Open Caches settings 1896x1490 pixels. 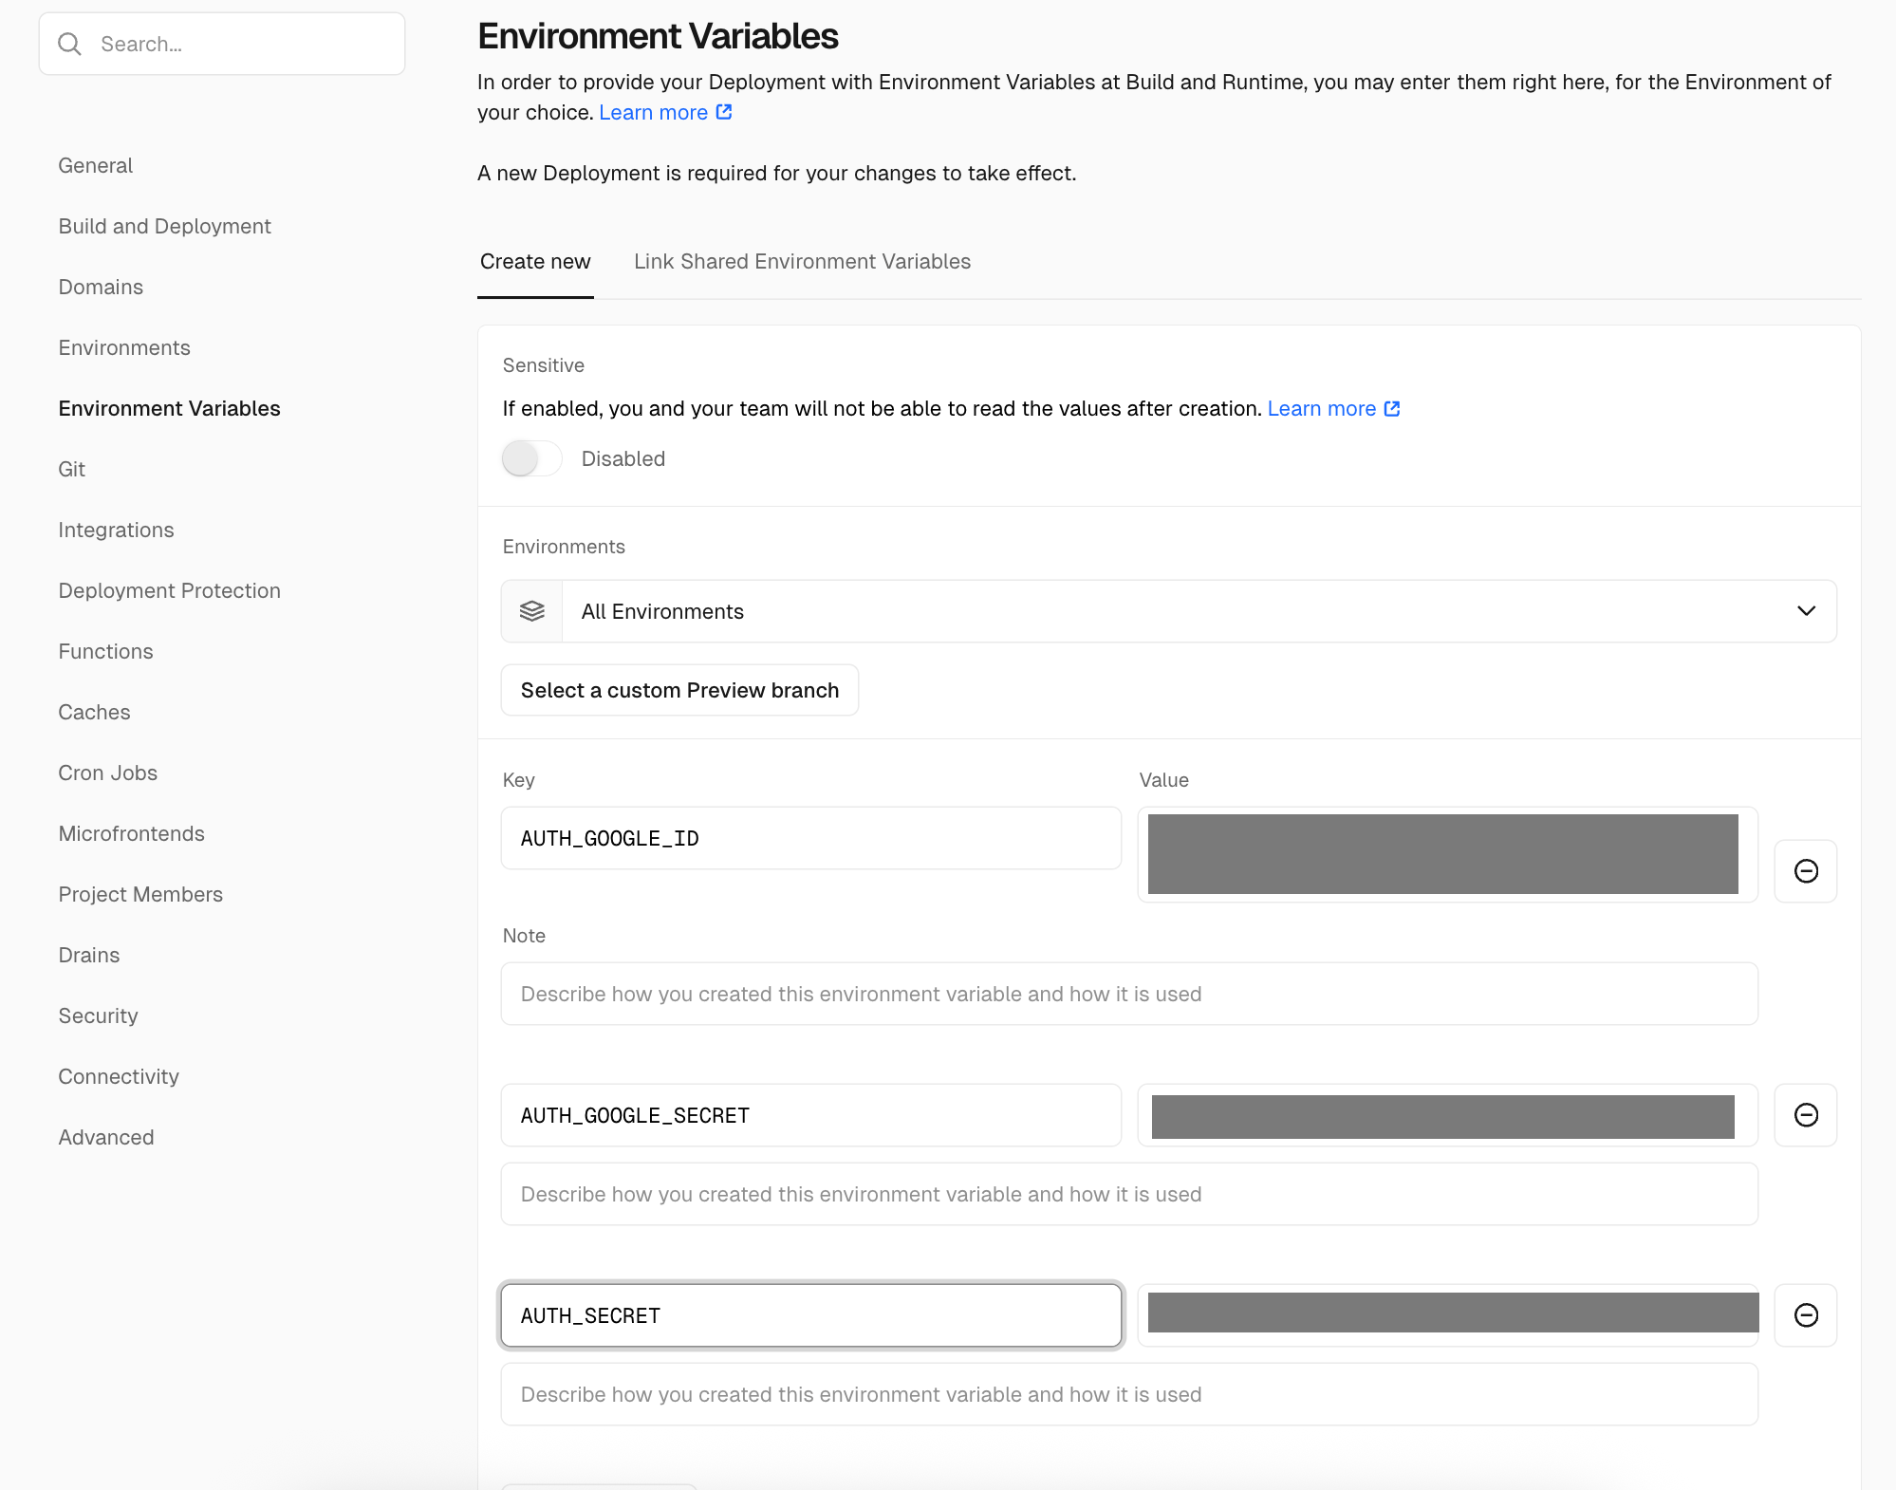(x=95, y=712)
